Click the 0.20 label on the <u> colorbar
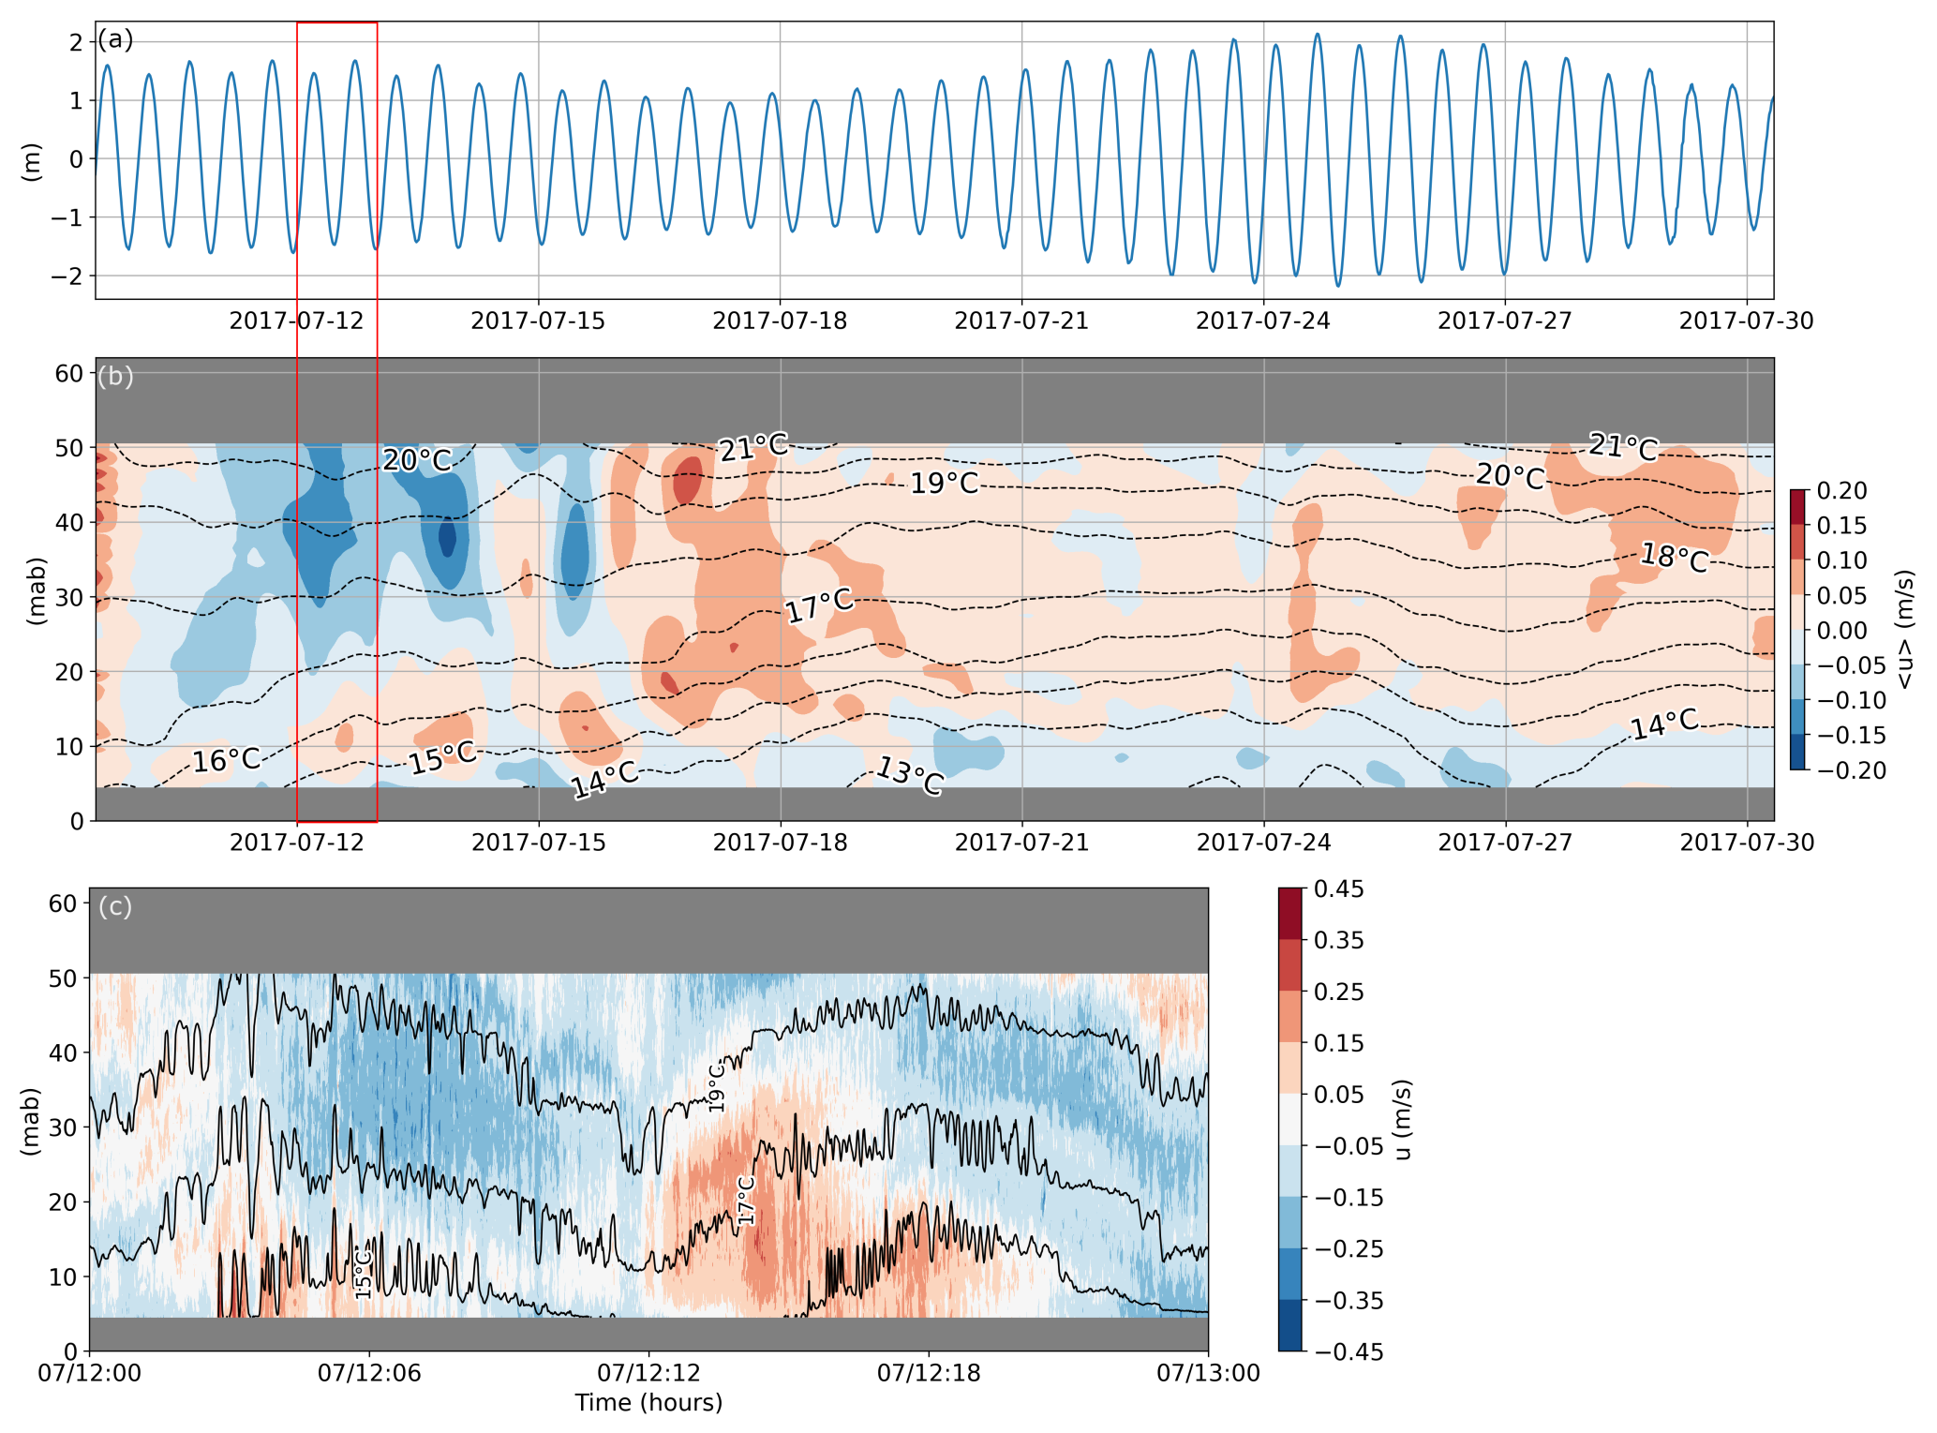 tap(1841, 491)
